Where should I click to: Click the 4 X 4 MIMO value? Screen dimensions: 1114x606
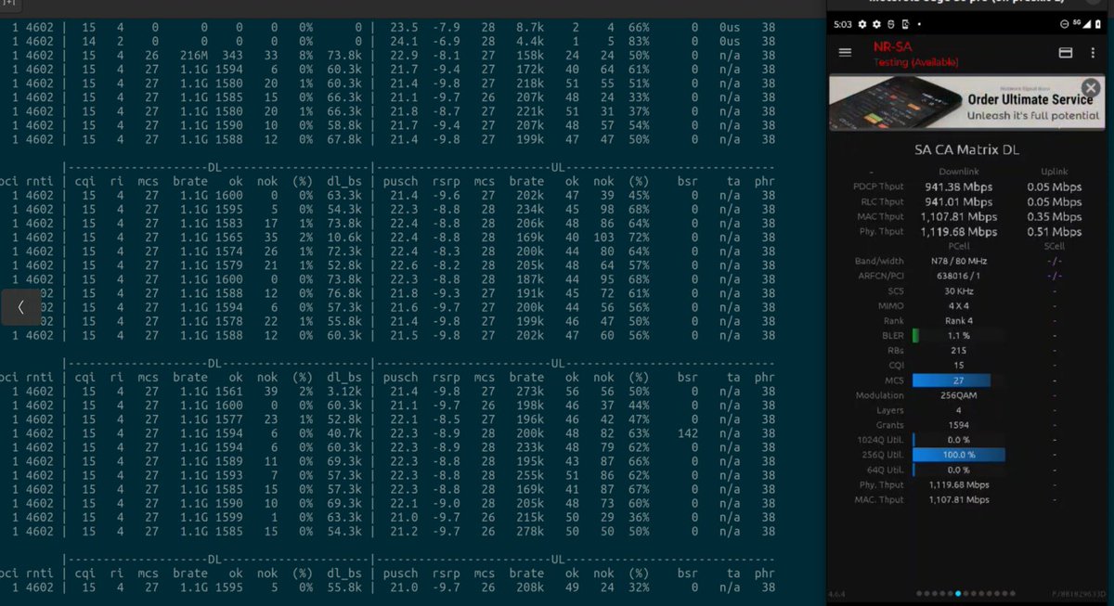(959, 305)
